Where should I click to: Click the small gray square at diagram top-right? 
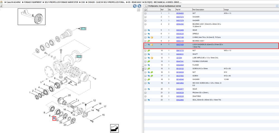click(x=138, y=10)
